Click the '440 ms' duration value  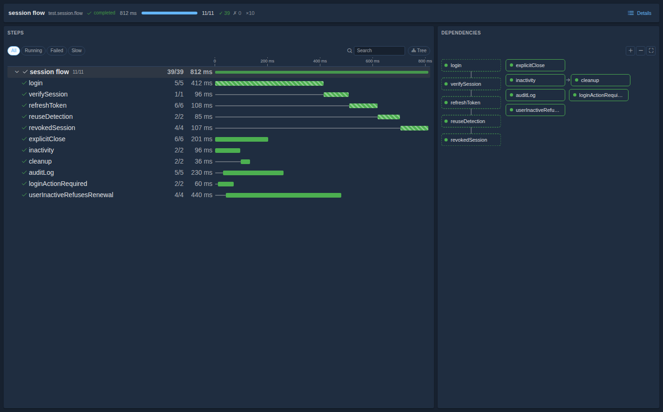[x=202, y=195]
